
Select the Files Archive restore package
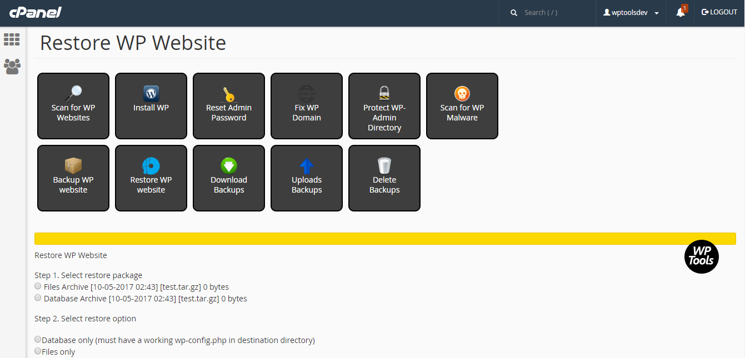pos(38,286)
